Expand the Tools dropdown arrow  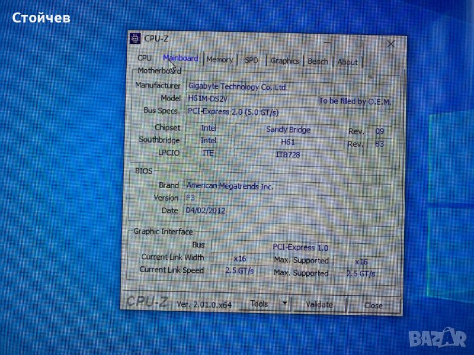pos(284,304)
